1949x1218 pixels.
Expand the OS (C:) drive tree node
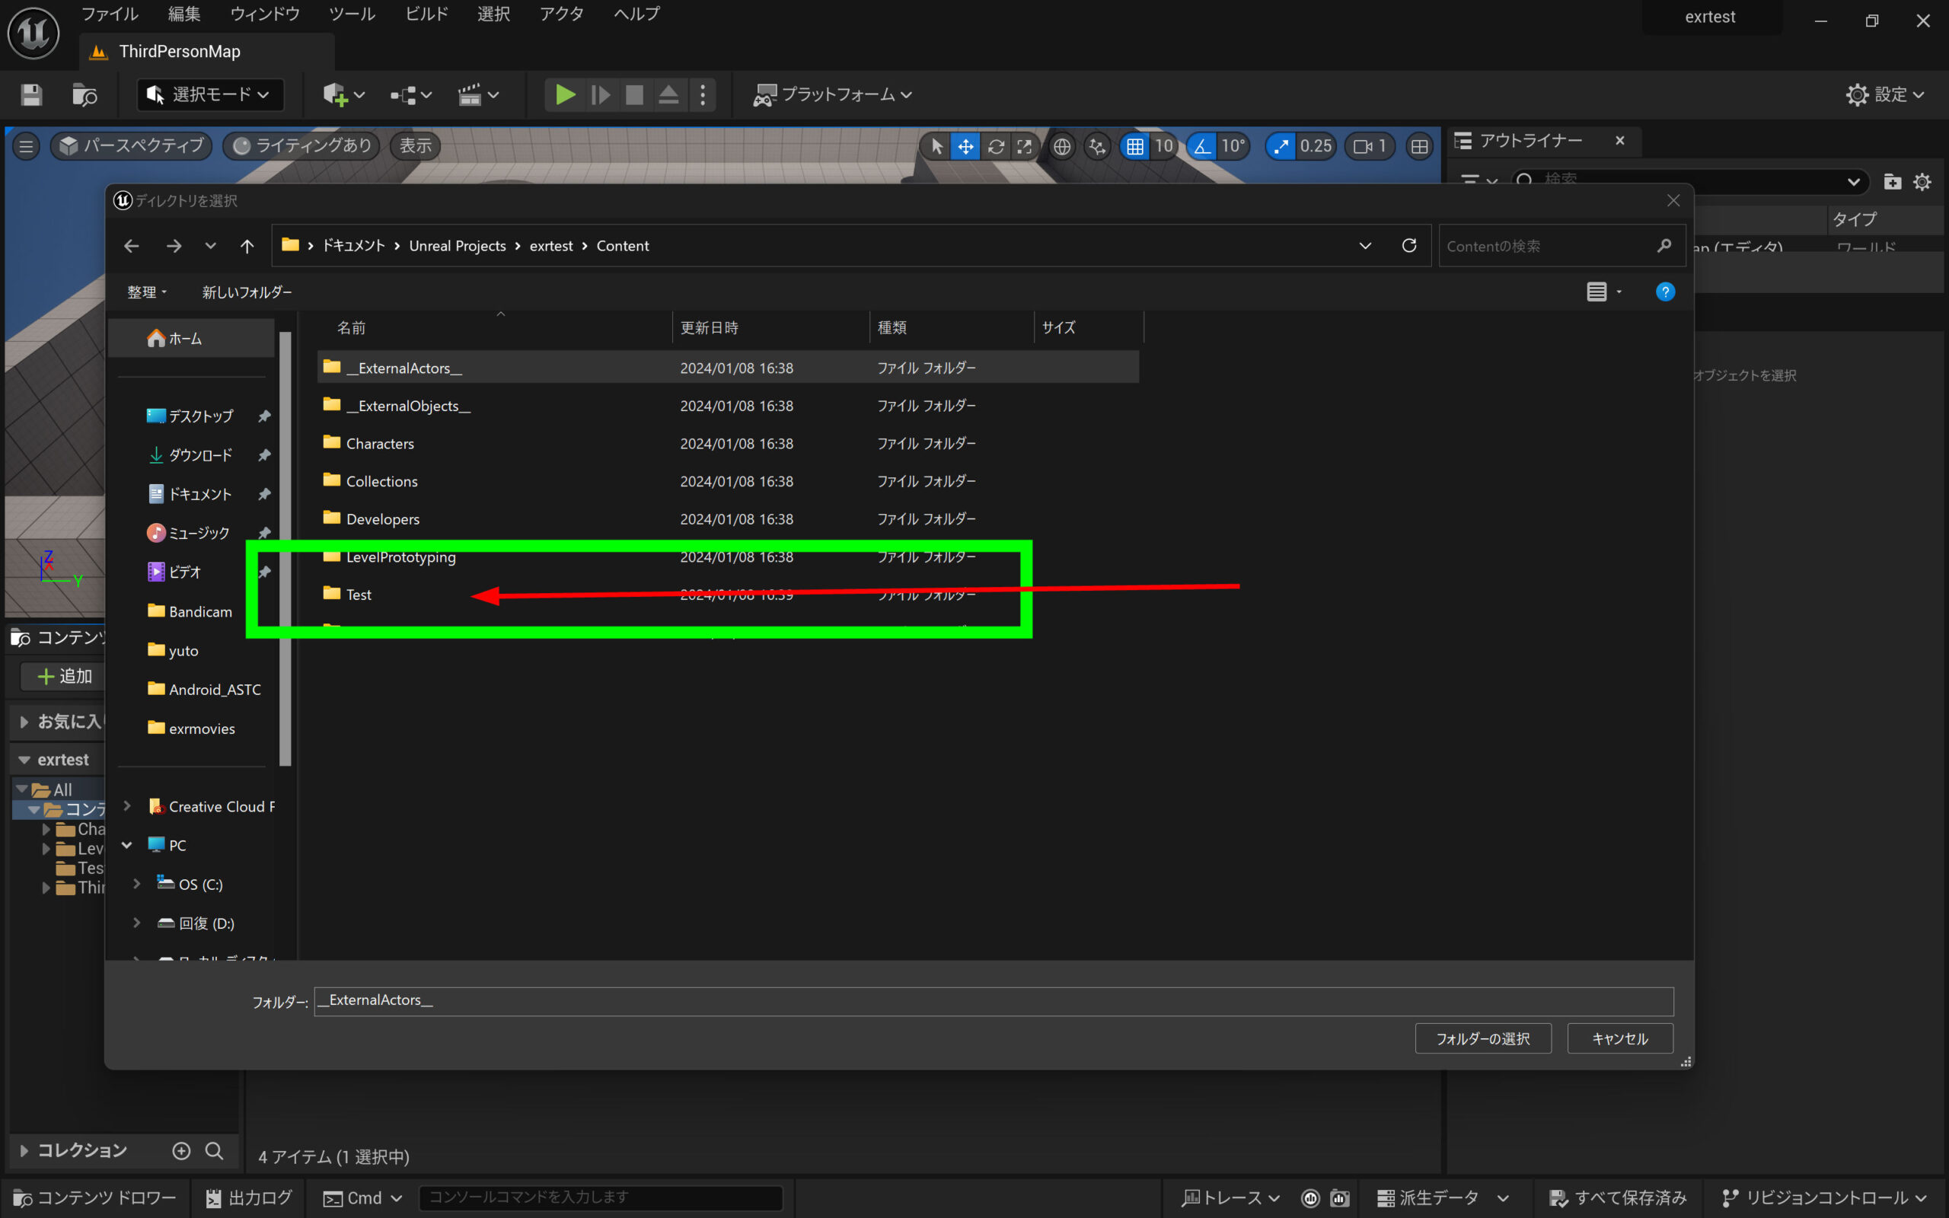click(x=137, y=884)
